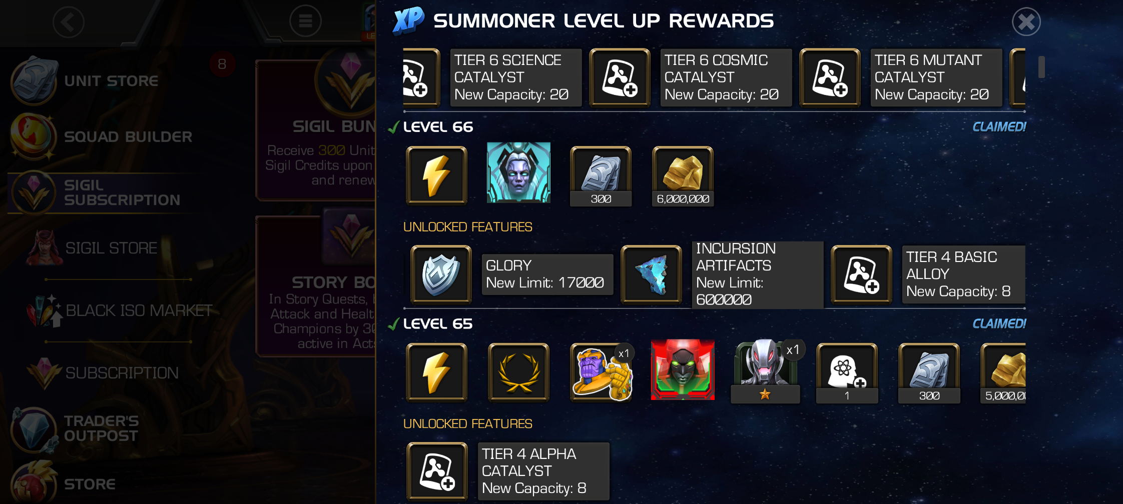The height and width of the screenshot is (504, 1123).
Task: Go to Black ISO Market
Action: click(x=120, y=310)
